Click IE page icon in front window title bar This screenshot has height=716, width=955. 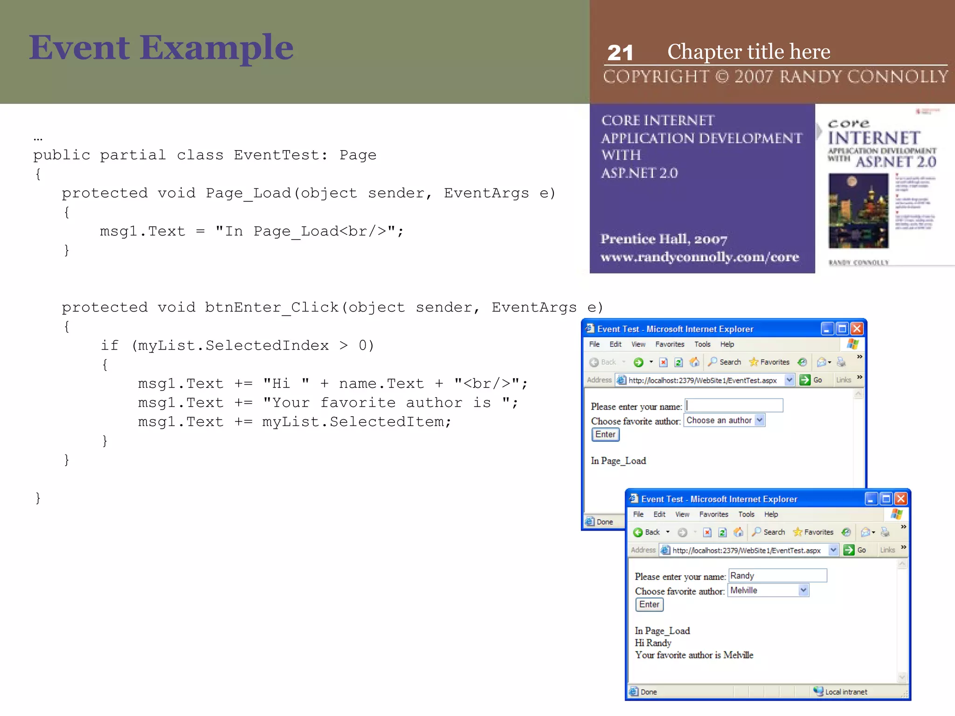(x=633, y=499)
